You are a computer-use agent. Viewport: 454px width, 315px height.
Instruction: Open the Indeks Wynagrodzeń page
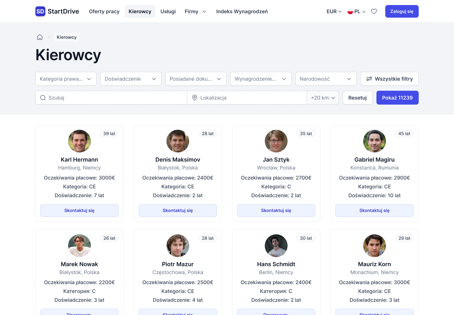(242, 11)
